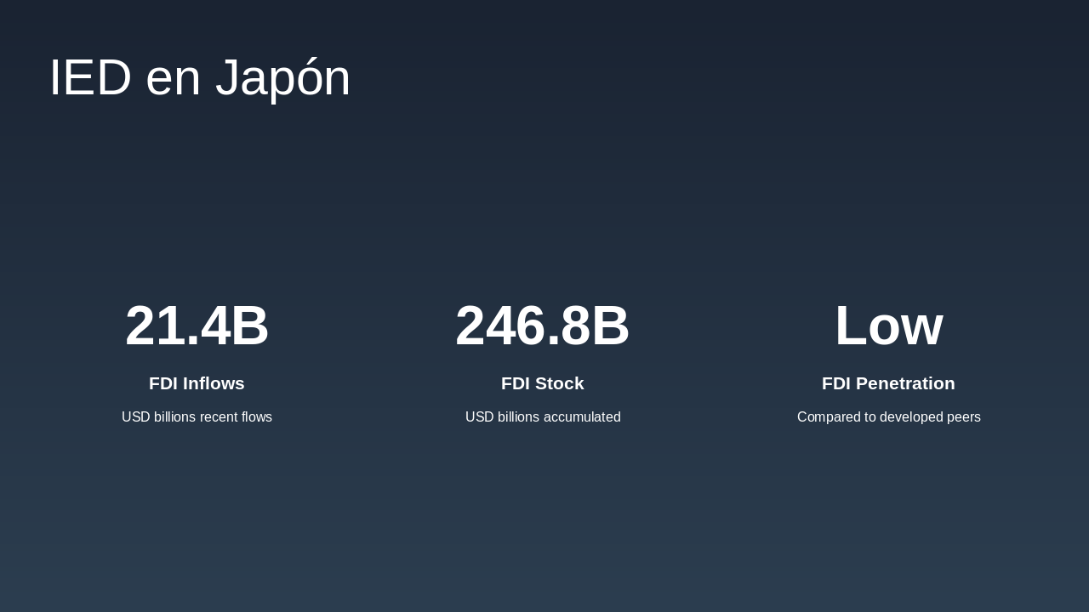This screenshot has height=612, width=1089.
Task: Click the word 'peers' in the third caption
Action: pyautogui.click(x=964, y=417)
